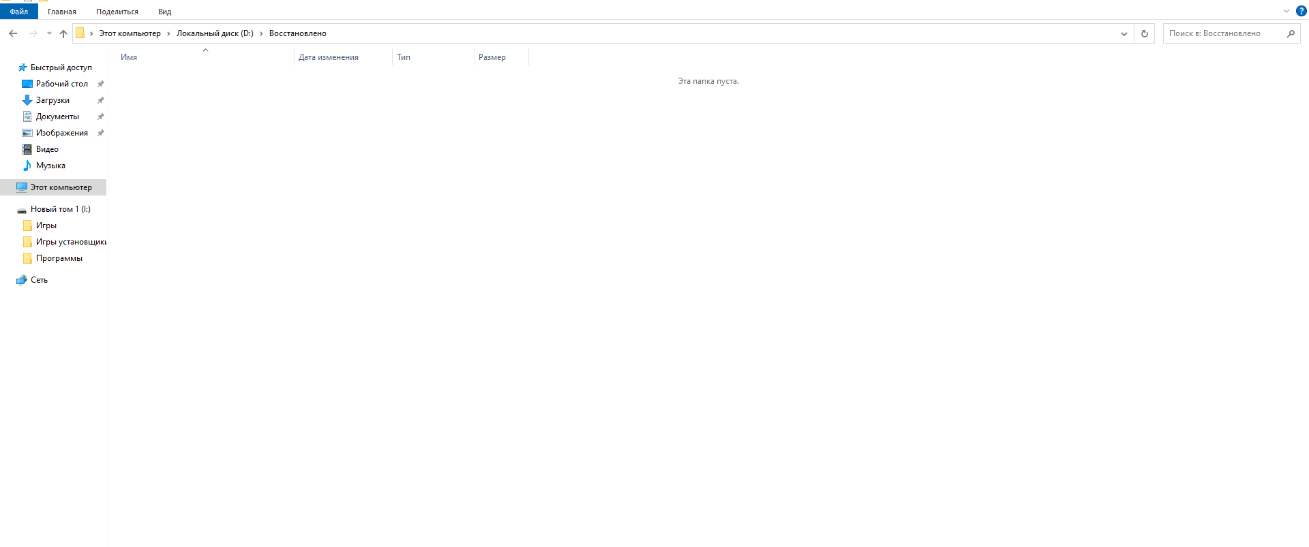Unpin Рабочий стол using its pin icon
The width and height of the screenshot is (1309, 547).
point(101,84)
